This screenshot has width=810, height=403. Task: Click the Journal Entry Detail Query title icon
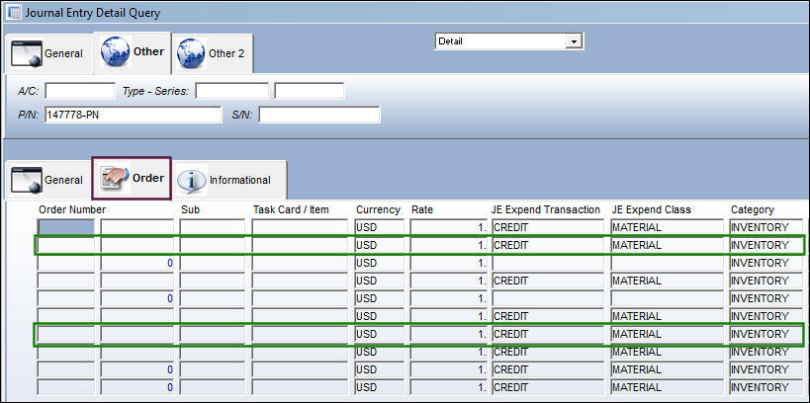click(14, 12)
